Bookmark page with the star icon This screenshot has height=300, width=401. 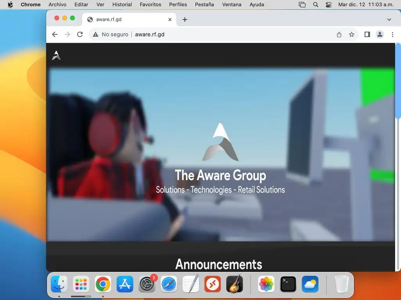(x=352, y=34)
